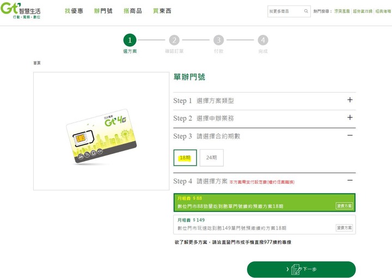392x278 pixels.
Task: Click the 單辦門號 heading
Action: coord(189,77)
